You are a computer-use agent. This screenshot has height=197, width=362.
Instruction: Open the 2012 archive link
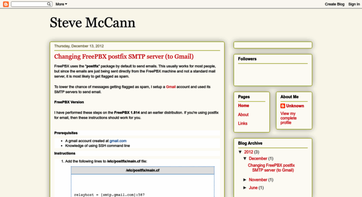pos(248,152)
